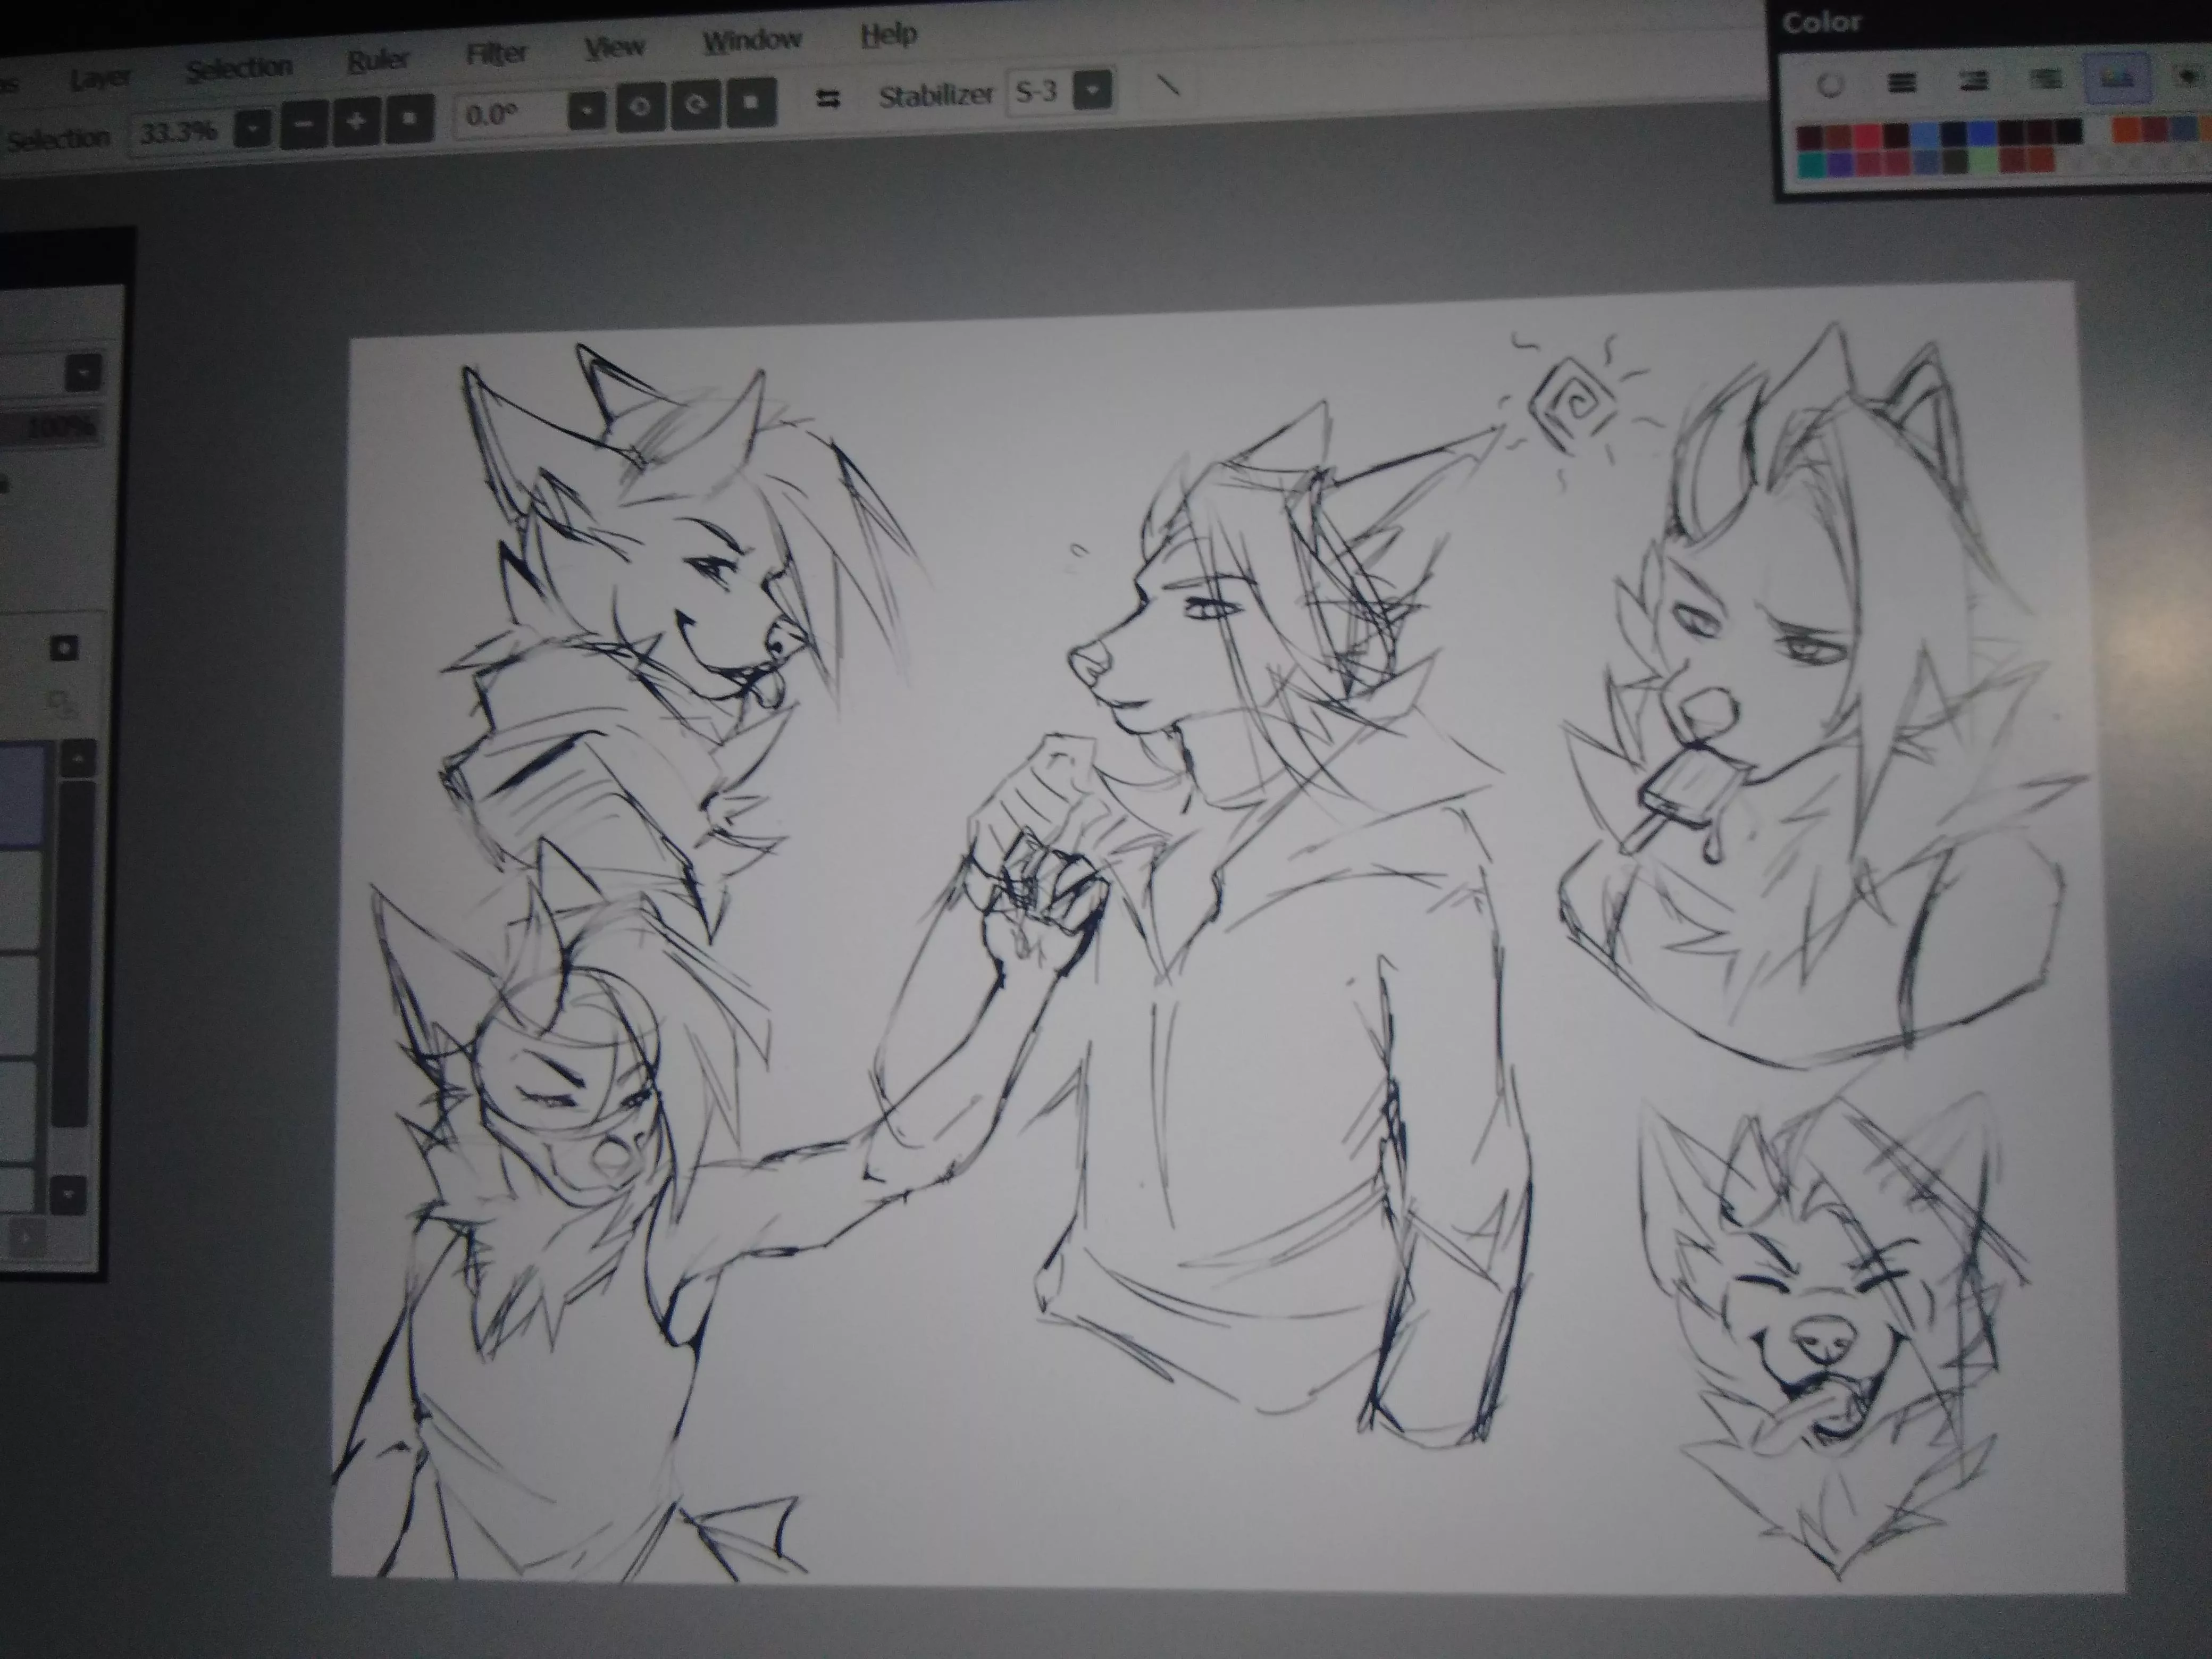
Task: Click the redo arrow on the top toolbar
Action: [696, 102]
